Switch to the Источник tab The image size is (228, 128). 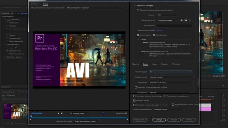tap(35, 4)
